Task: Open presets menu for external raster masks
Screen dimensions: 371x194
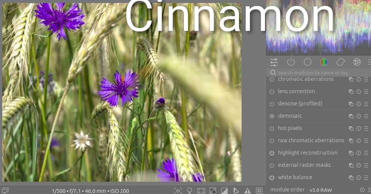Action: pos(366,165)
